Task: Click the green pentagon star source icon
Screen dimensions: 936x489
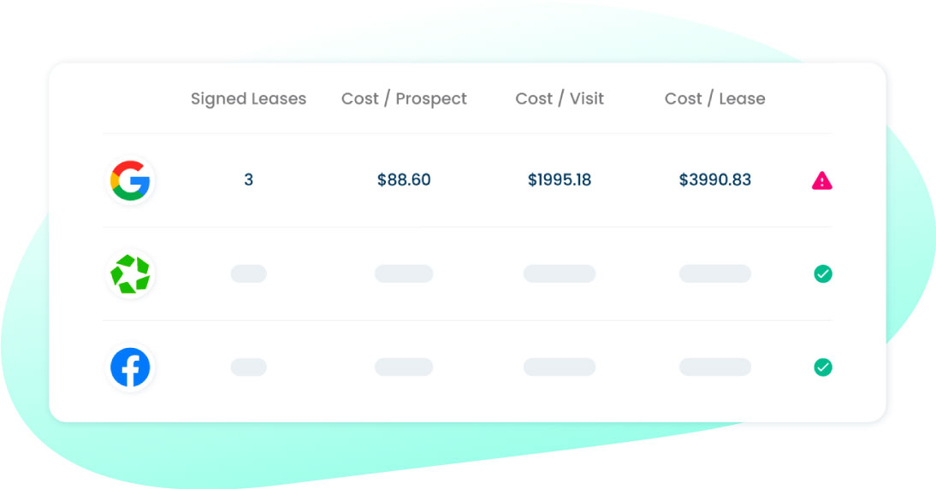Action: click(130, 274)
